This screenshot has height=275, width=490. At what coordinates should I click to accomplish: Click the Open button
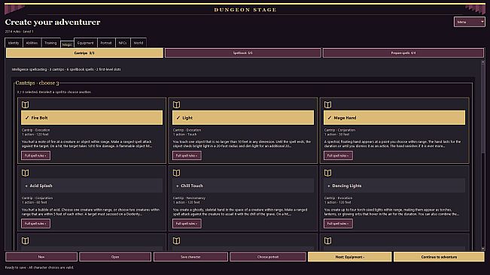click(115, 257)
